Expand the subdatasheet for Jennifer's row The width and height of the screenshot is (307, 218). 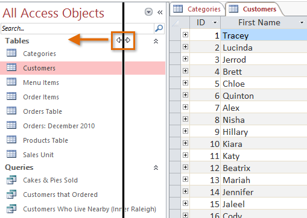click(x=185, y=192)
